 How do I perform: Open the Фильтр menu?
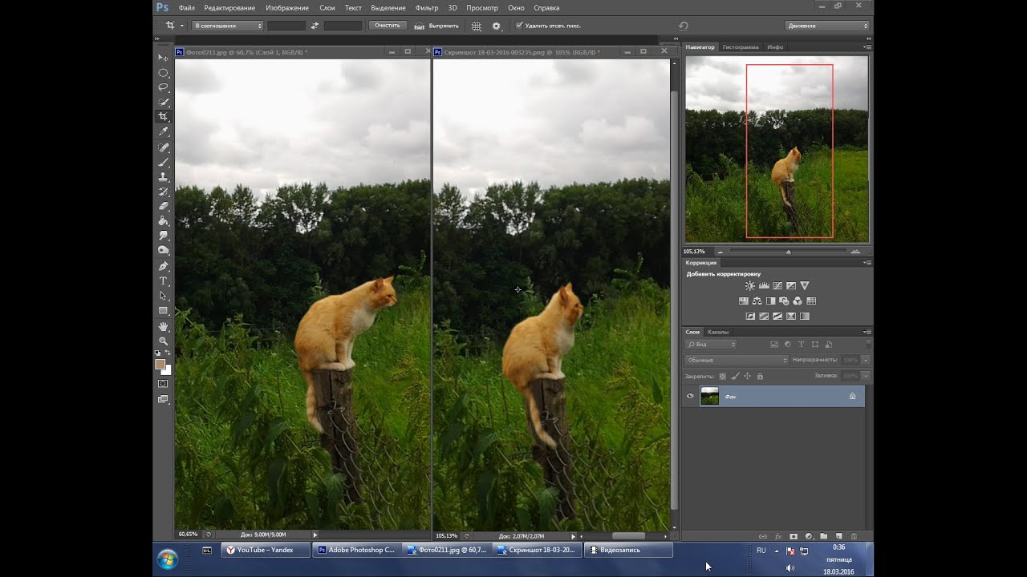427,8
